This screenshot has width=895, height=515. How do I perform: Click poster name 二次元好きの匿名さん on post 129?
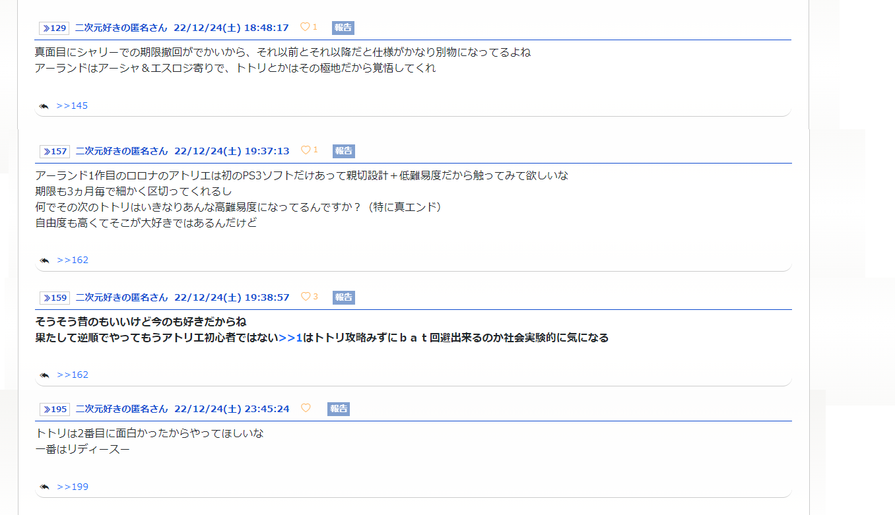[x=121, y=28]
